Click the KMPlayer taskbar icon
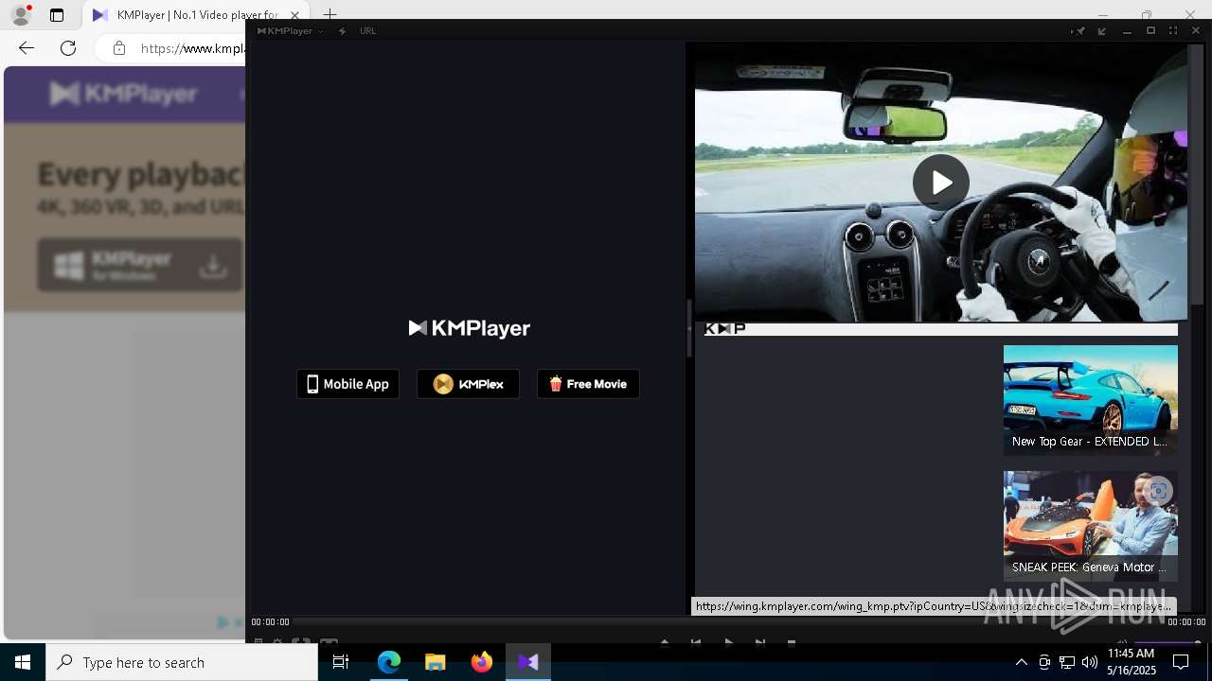 [528, 662]
